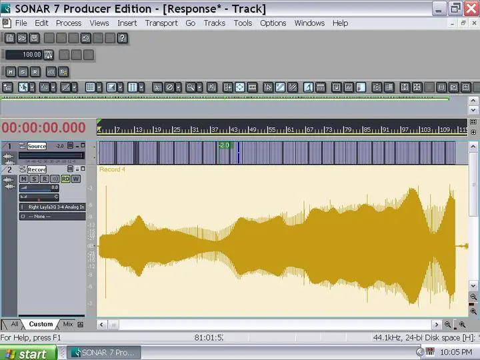This screenshot has height=360, width=480.
Task: Toggle global Mute M button in toolbar
Action: click(11, 71)
